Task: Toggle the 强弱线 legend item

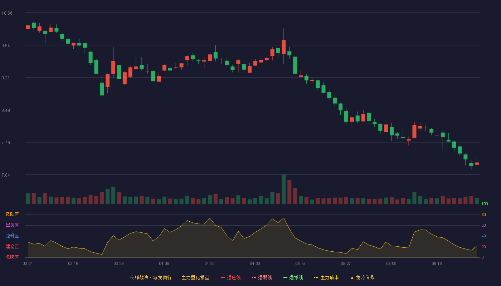Action: pyautogui.click(x=262, y=277)
